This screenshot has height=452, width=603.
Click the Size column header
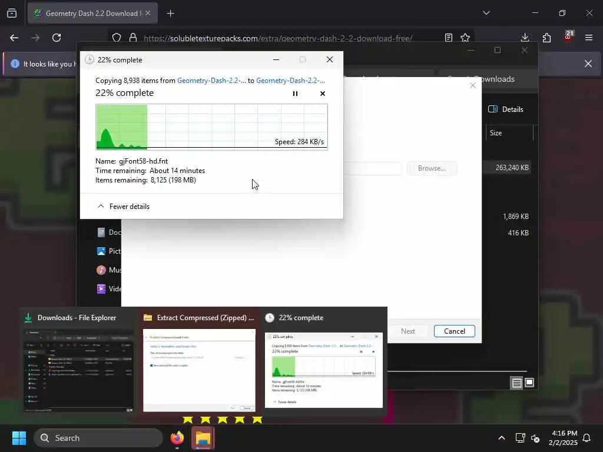[x=496, y=133]
